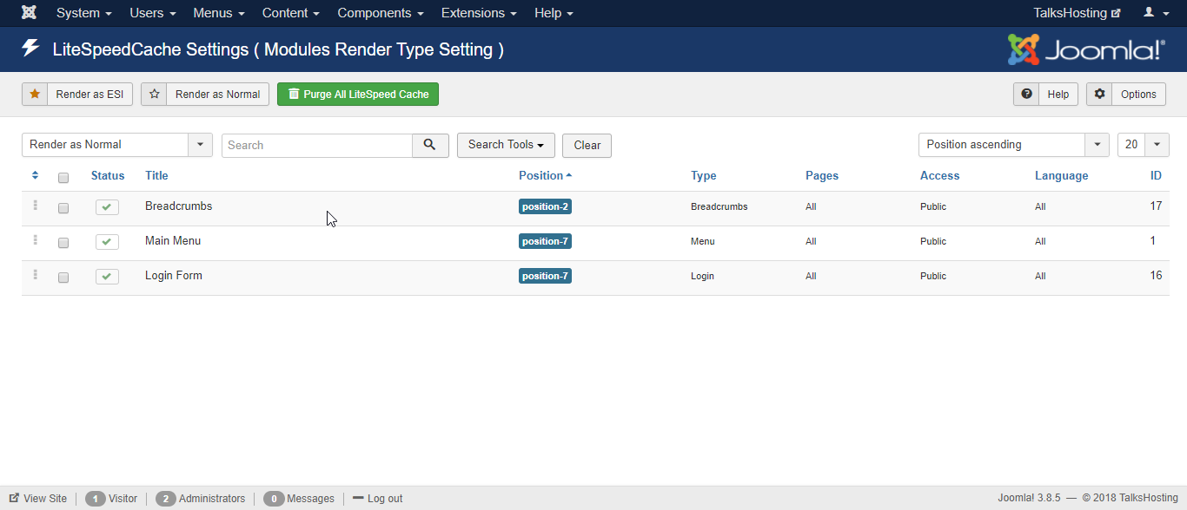
Task: Open the Extensions menu
Action: [x=479, y=13]
